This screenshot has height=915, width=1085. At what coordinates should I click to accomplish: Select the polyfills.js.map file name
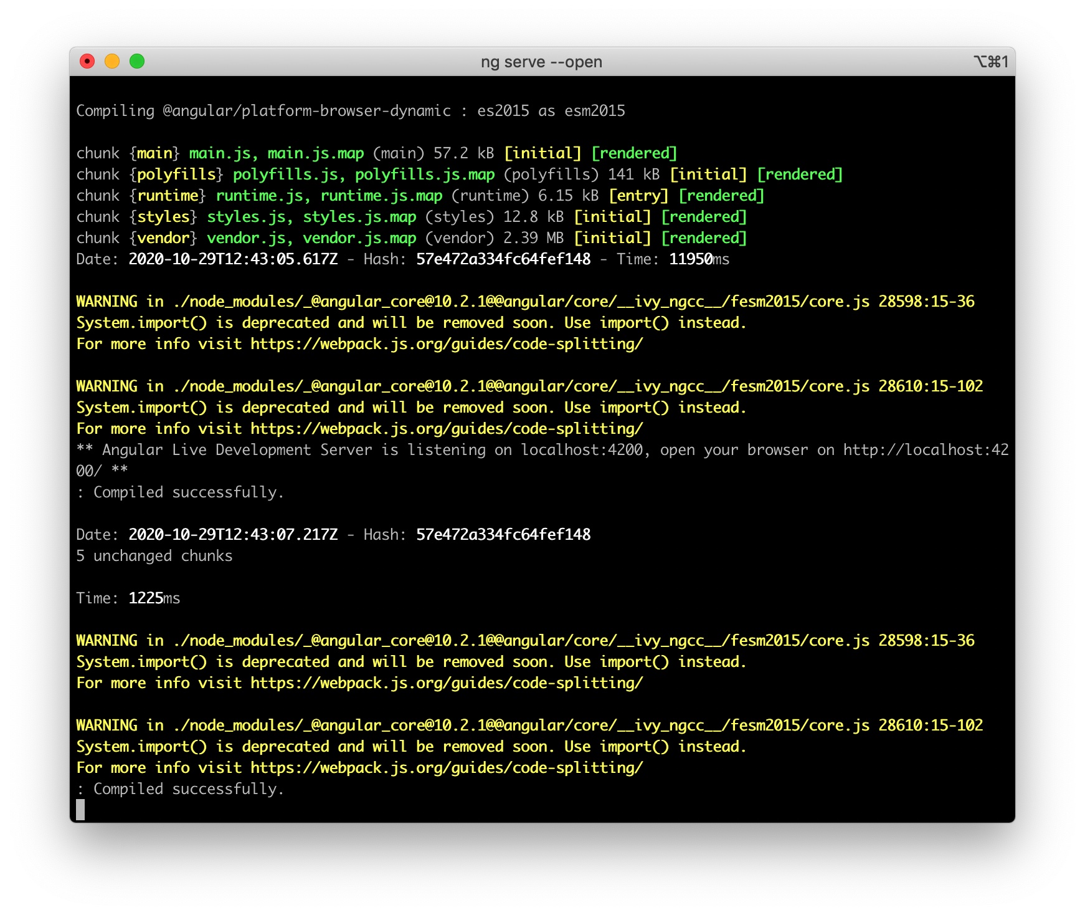[425, 175]
